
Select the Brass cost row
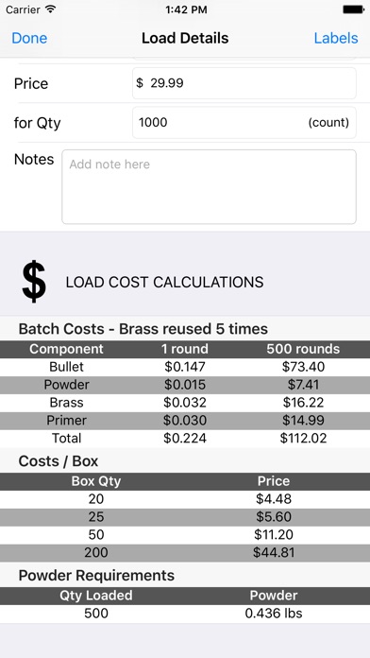(185, 403)
